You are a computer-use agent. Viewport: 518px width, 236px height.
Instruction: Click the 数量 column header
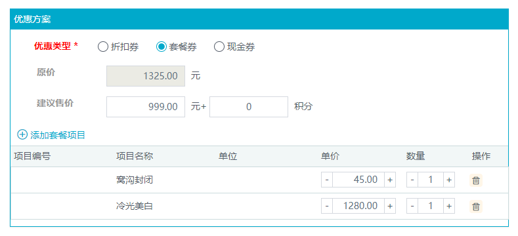[x=416, y=156]
